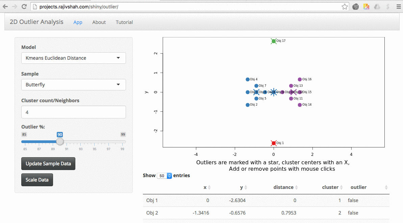Image resolution: width=403 pixels, height=223 pixels.
Task: Reload the page with the refresh icon
Action: tap(24, 6)
